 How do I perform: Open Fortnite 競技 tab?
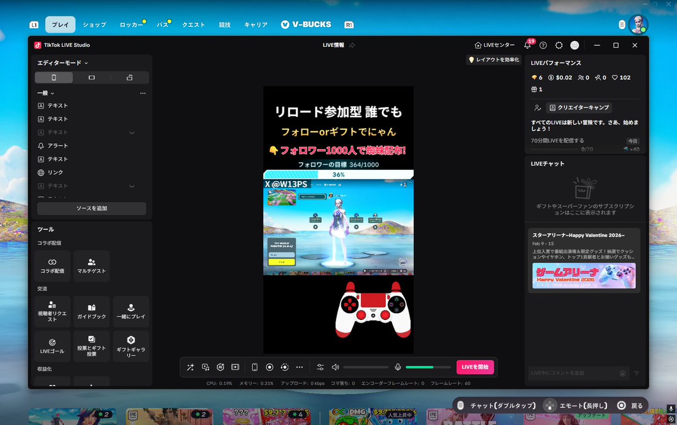tap(225, 25)
